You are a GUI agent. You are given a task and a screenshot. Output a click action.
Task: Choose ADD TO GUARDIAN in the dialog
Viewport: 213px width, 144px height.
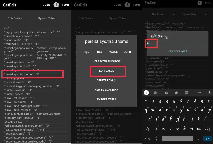[x=106, y=90]
